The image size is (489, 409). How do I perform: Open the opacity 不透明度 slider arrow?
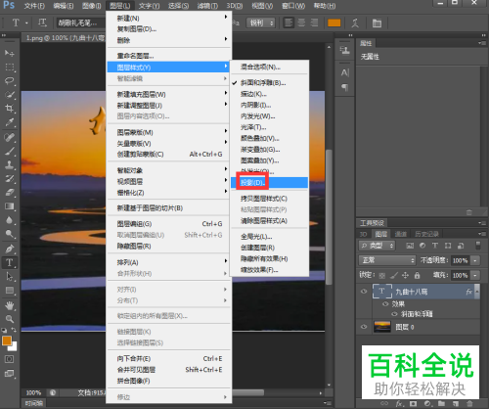tap(475, 260)
